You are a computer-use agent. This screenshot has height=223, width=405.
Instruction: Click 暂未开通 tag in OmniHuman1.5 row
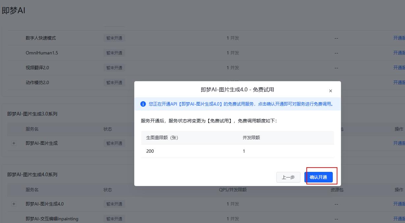coord(114,53)
